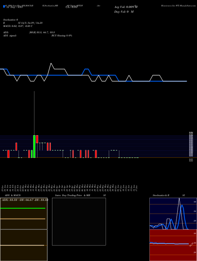197x261 pixels.
Task: Click the 'BUY Slowing @ 0%' signal text
Action: click(62, 36)
